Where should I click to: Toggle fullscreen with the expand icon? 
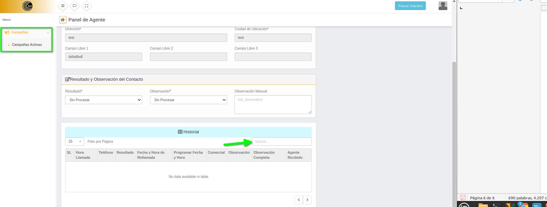87,6
